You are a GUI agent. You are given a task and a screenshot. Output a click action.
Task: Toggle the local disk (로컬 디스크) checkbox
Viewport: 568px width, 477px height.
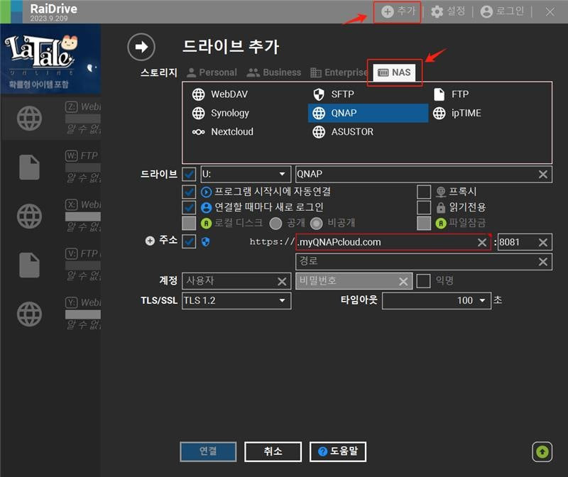[189, 223]
